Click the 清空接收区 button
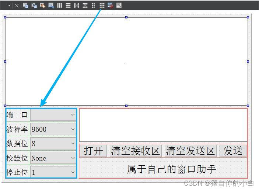 [x=136, y=151]
